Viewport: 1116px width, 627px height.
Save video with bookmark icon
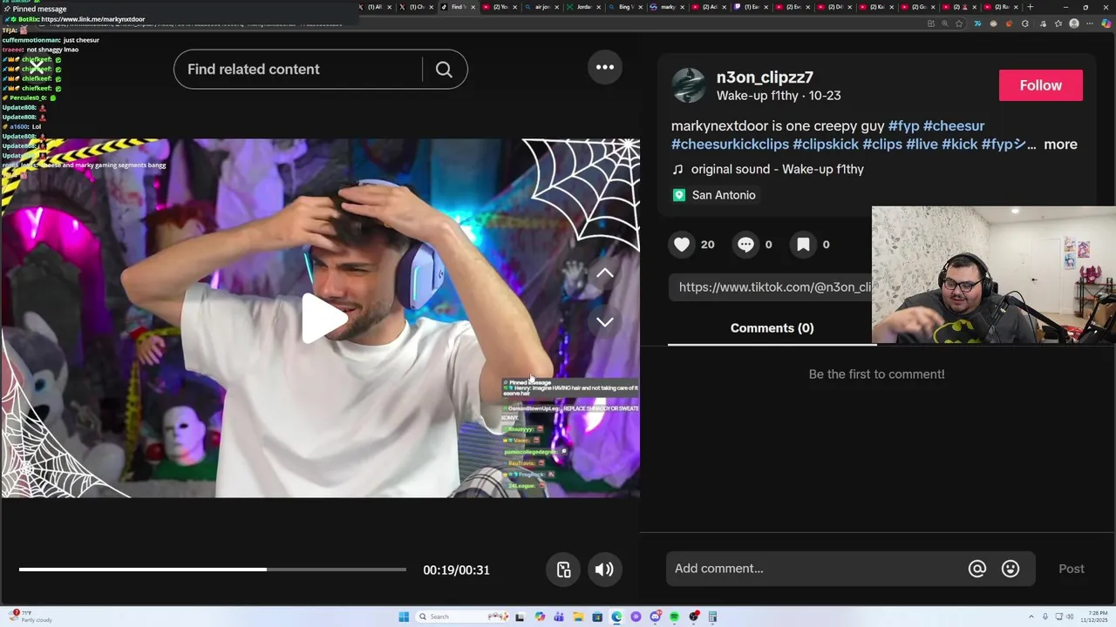click(x=803, y=245)
